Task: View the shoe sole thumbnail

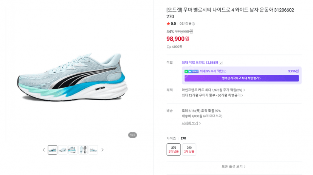Action: coord(83,150)
